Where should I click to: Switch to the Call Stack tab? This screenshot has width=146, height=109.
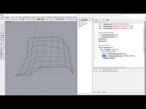[104, 92]
